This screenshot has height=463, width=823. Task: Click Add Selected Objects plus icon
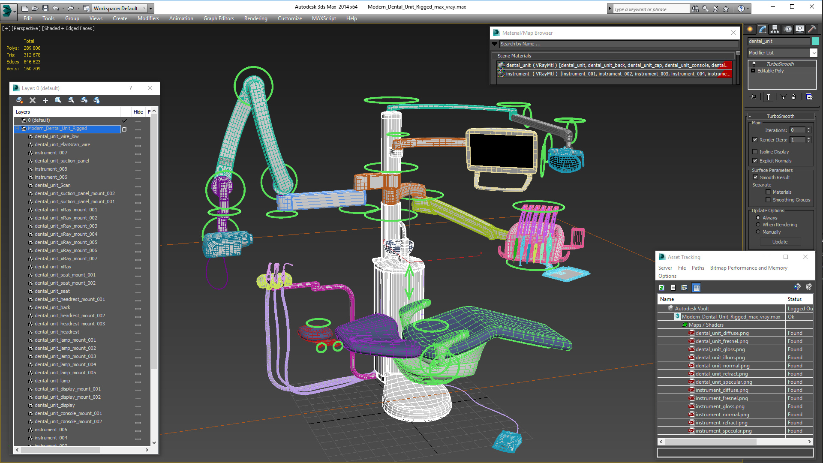45,100
